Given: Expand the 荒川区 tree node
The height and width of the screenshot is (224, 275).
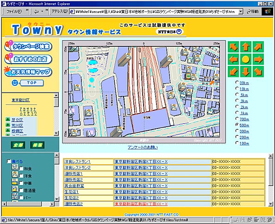Looking at the screenshot, I should click(8, 125).
